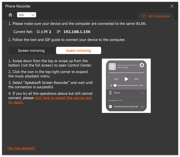The image size is (180, 157).
Task: Select the iPhone row in guide image
Action: coord(126,93)
